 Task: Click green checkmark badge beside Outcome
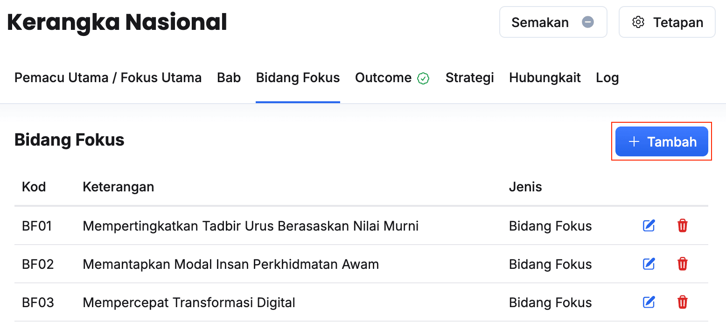[423, 78]
